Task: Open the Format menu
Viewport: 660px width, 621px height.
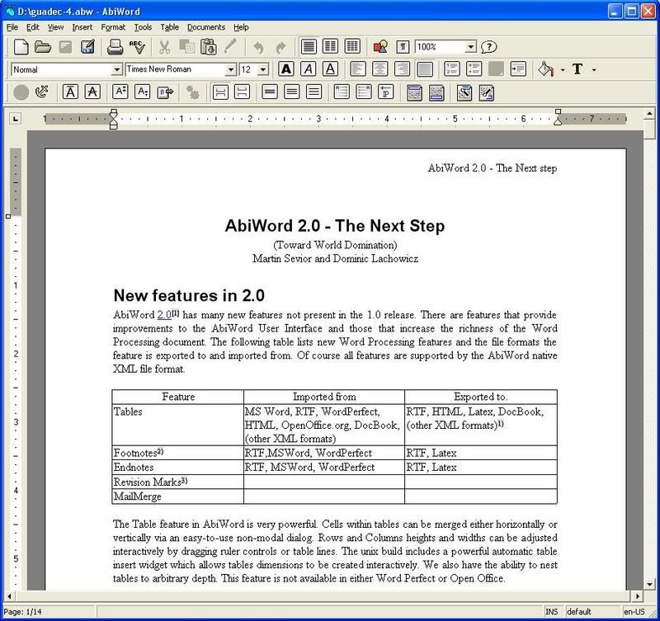Action: tap(113, 27)
